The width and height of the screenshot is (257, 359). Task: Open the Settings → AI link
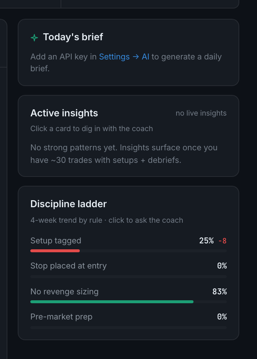click(124, 57)
